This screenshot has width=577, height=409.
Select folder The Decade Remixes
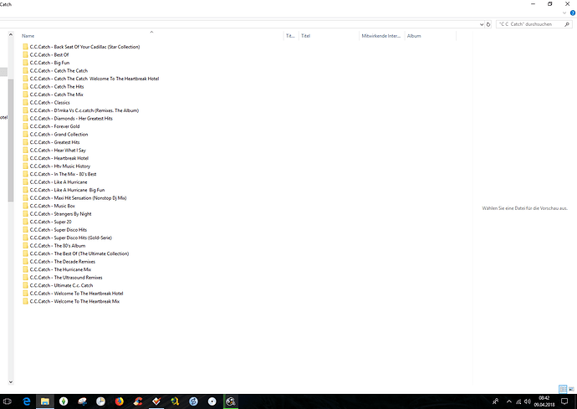pyautogui.click(x=59, y=262)
